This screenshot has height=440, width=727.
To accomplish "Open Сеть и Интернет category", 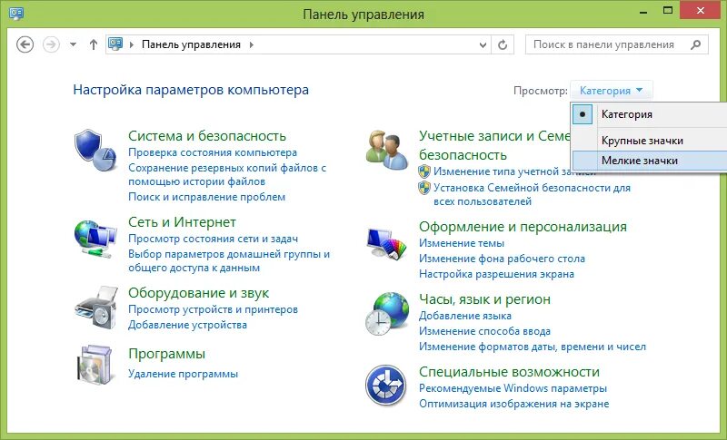I will click(182, 222).
